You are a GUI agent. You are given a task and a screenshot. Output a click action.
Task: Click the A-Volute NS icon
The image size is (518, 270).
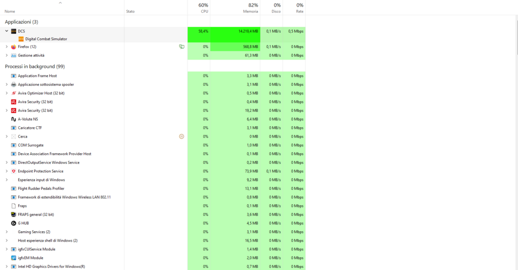point(13,119)
